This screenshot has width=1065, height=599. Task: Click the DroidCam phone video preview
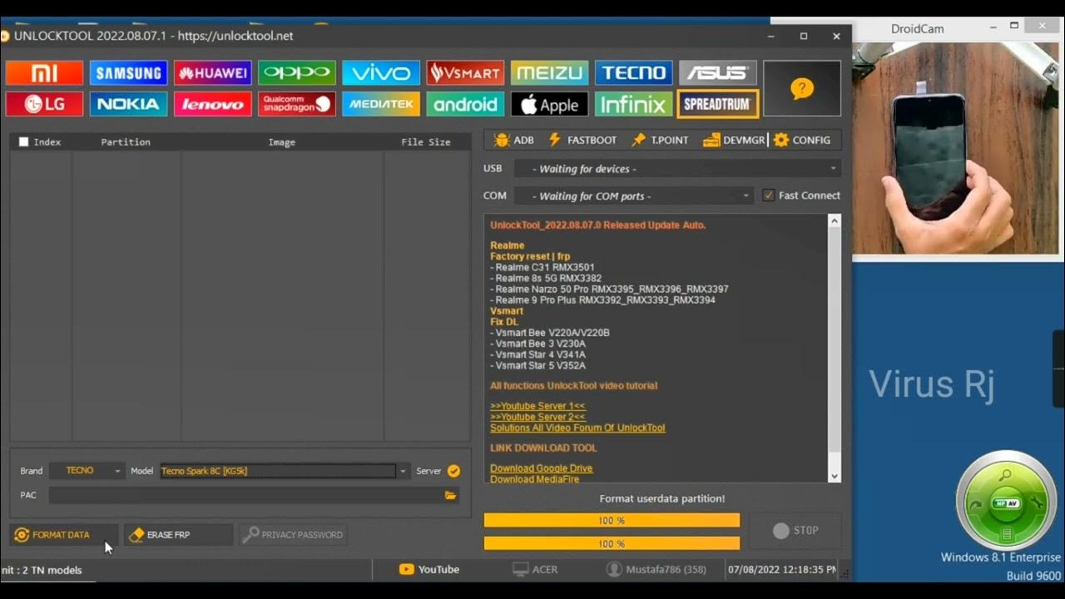tap(957, 148)
